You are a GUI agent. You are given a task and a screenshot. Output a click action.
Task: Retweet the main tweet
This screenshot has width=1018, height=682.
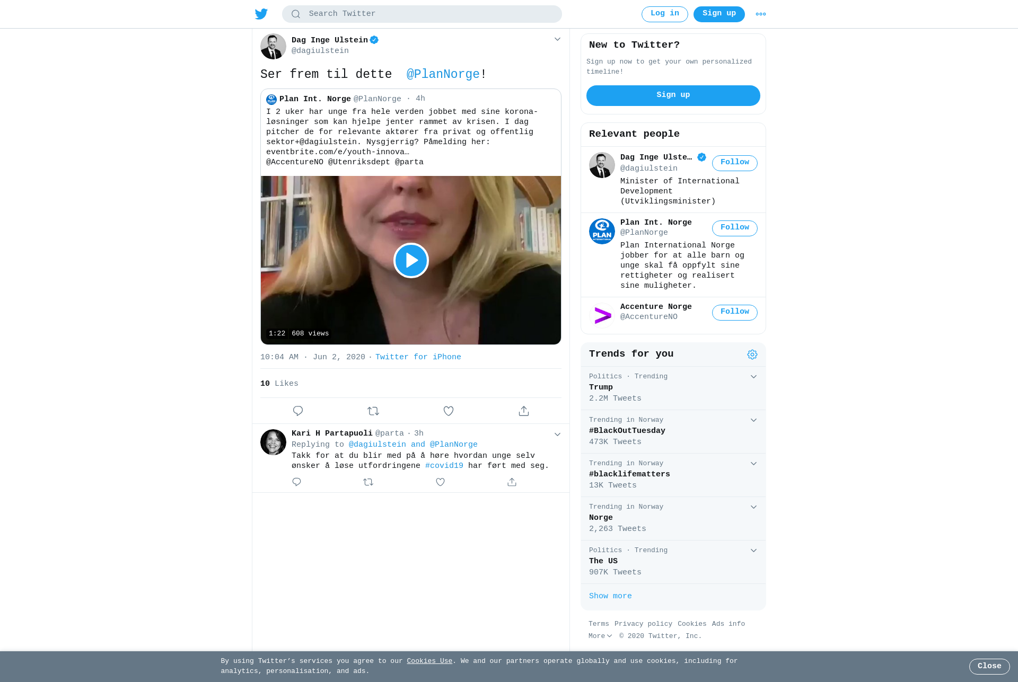click(x=373, y=411)
